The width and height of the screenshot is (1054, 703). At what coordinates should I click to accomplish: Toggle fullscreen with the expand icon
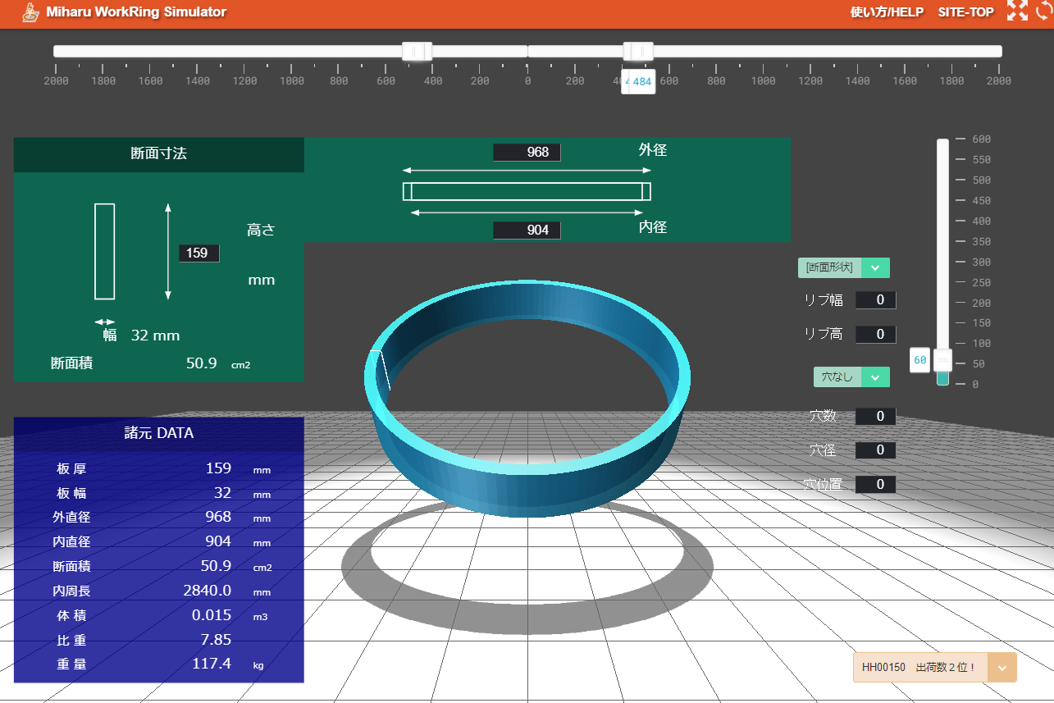click(1017, 11)
